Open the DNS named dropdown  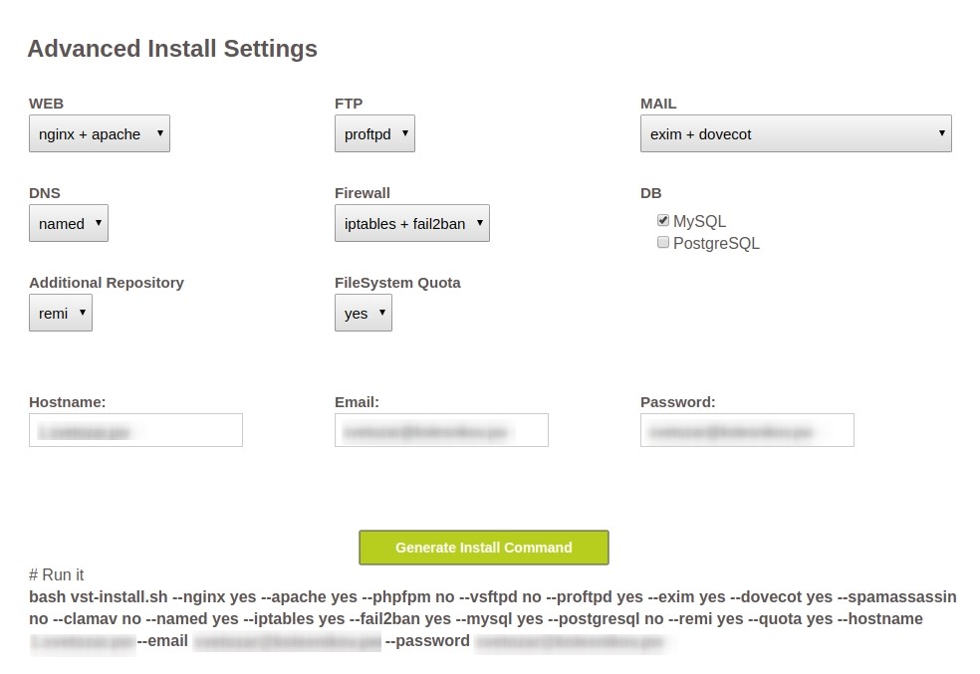tap(68, 223)
